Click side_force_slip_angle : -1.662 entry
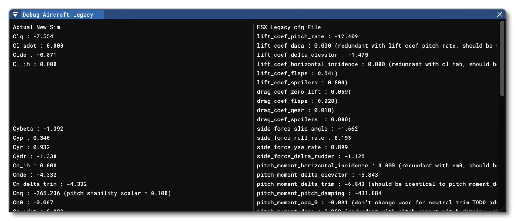 click(x=307, y=129)
